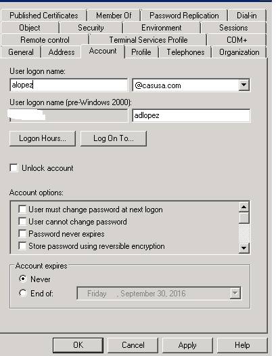The height and width of the screenshot is (356, 280).
Task: Open the Security tab
Action: [91, 28]
